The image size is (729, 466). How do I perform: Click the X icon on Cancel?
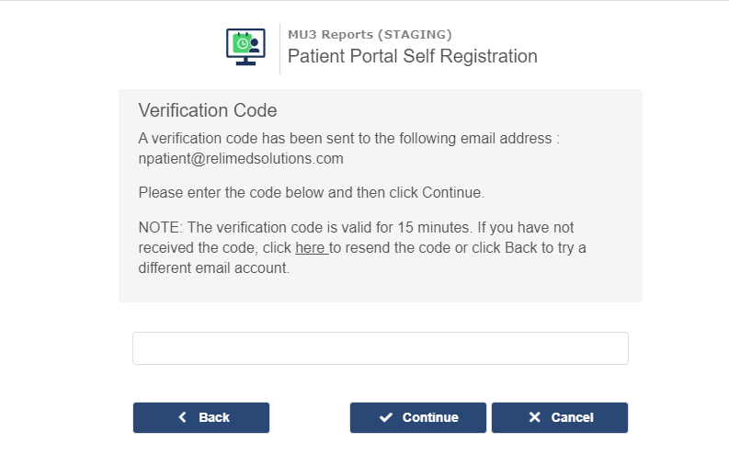tap(535, 417)
